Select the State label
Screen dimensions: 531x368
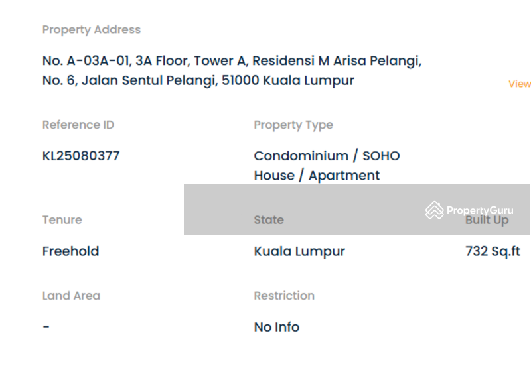click(x=269, y=220)
